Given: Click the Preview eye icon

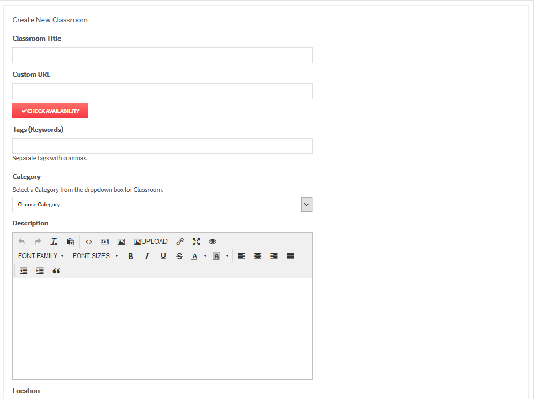Looking at the screenshot, I should (213, 242).
